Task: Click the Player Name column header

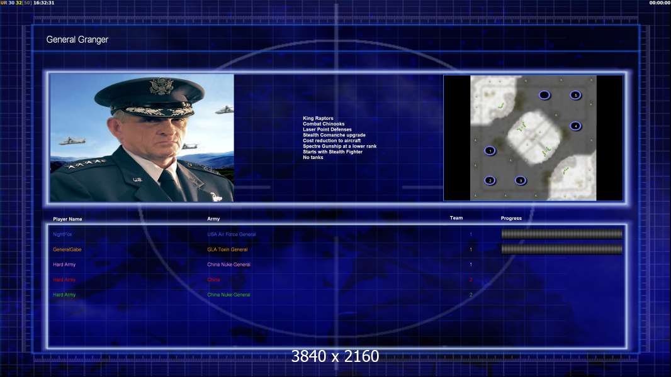Action: click(x=68, y=219)
